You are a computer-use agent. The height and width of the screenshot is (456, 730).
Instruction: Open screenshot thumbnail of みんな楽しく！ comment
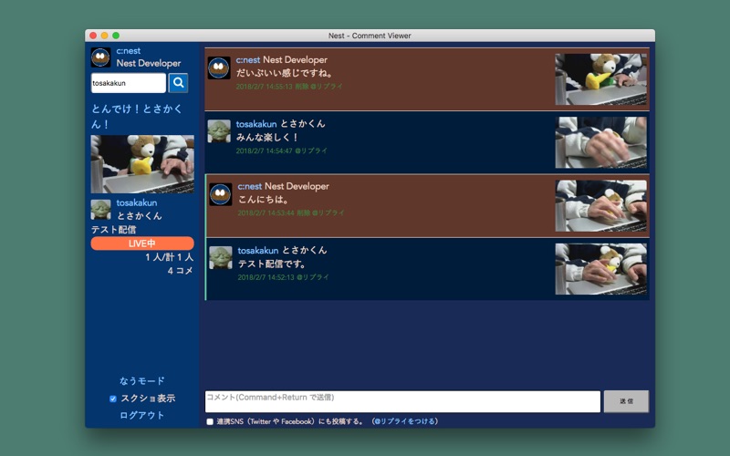(601, 142)
